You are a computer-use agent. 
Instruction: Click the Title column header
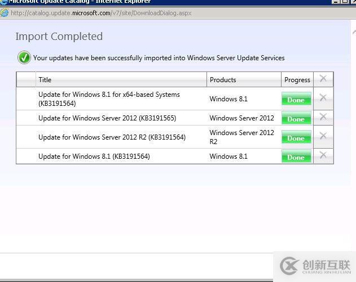(121, 80)
